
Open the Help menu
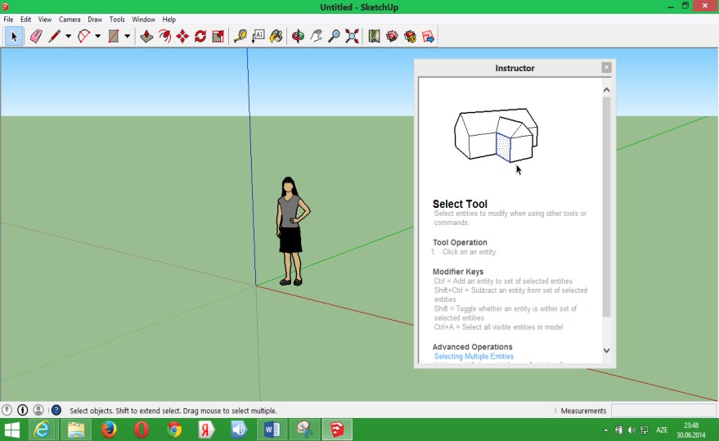coord(169,20)
